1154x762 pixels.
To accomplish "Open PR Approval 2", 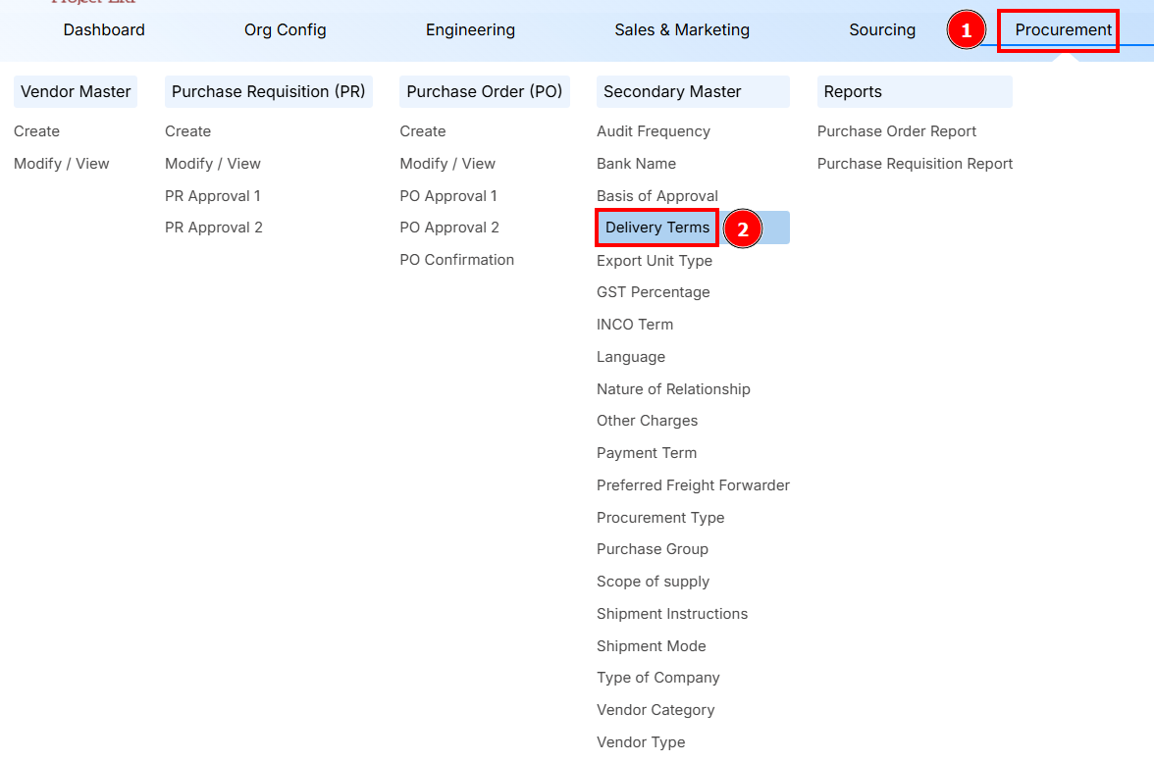I will (x=214, y=227).
